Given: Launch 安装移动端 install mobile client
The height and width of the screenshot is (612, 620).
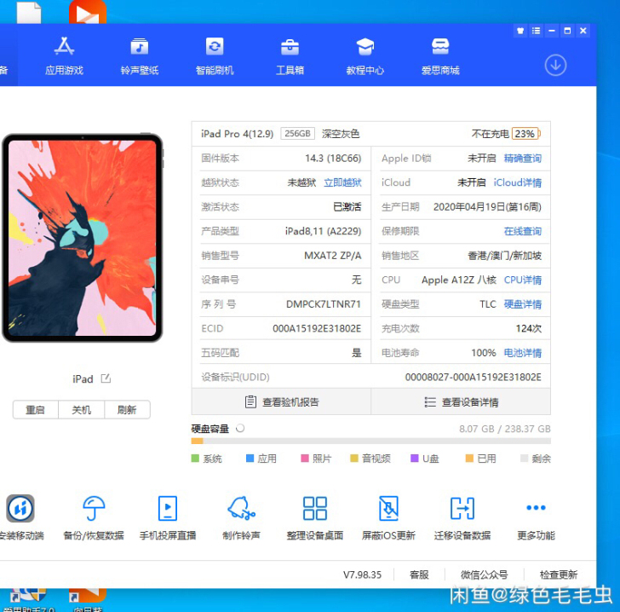Looking at the screenshot, I should 20,517.
